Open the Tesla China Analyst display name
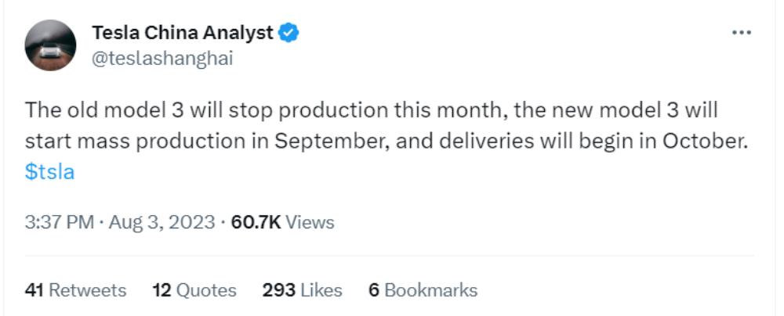The width and height of the screenshot is (784, 316). click(183, 33)
